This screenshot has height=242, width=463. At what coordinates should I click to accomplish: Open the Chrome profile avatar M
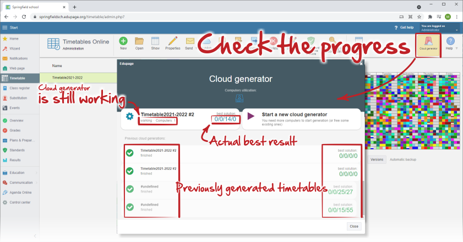point(448,17)
